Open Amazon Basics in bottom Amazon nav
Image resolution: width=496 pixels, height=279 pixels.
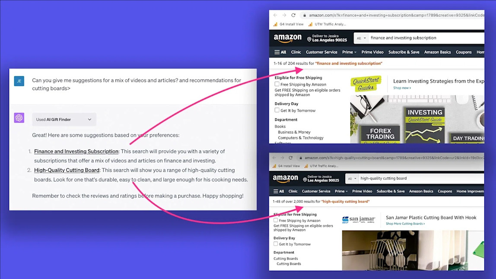click(421, 191)
